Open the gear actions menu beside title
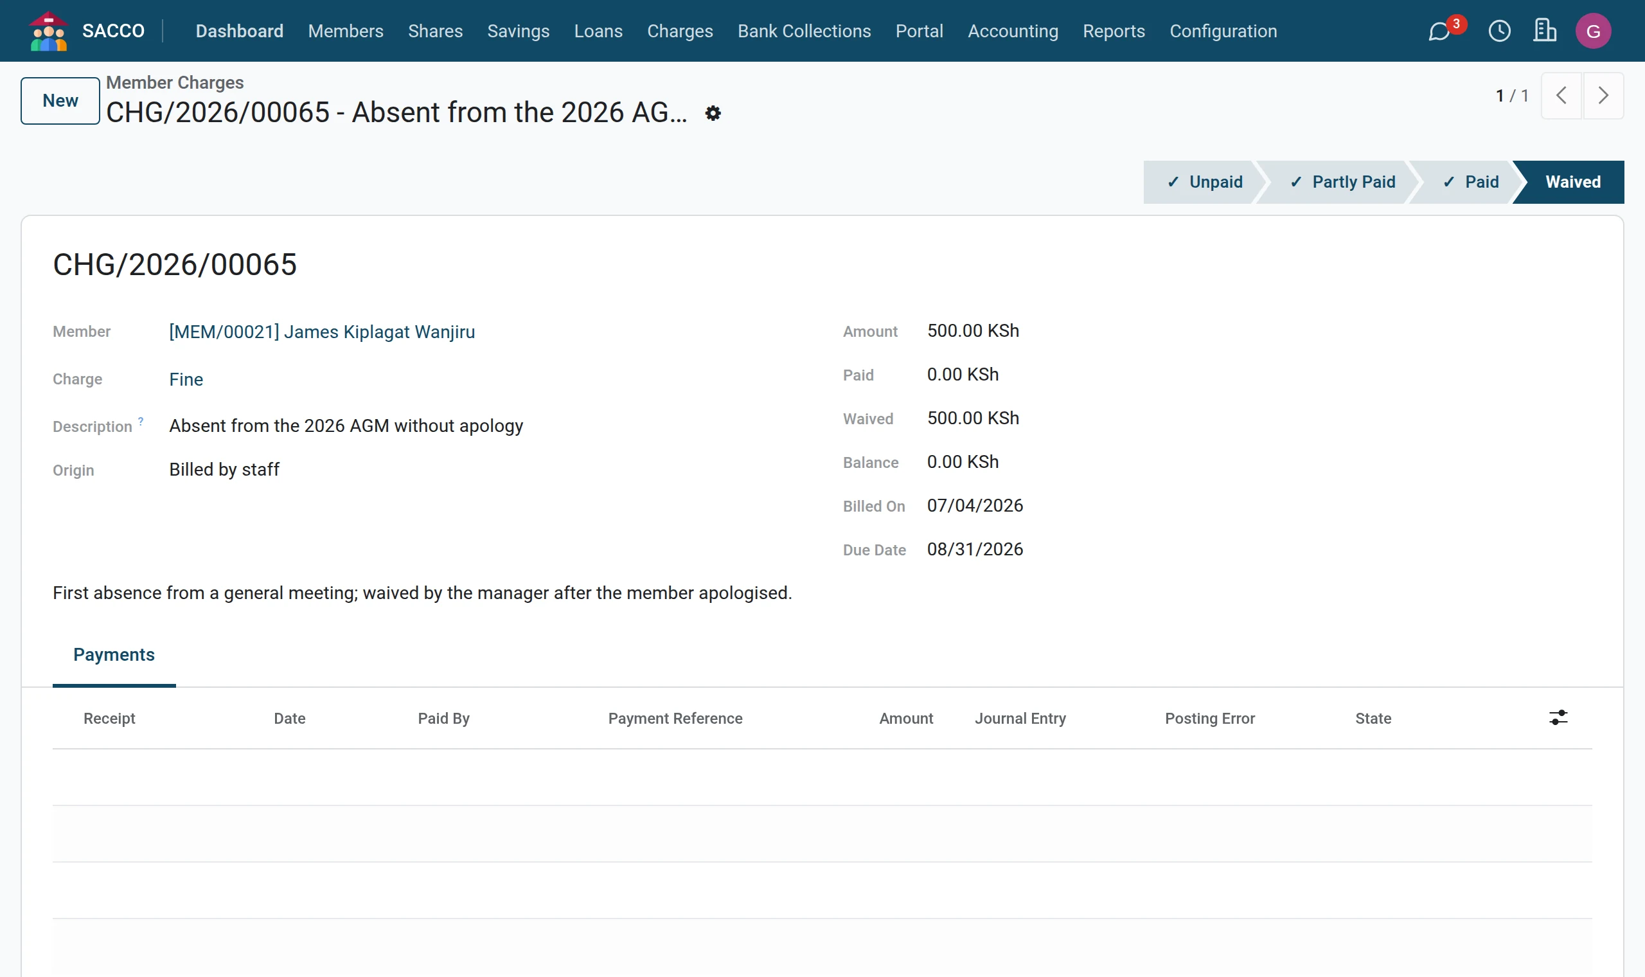Image resolution: width=1645 pixels, height=977 pixels. click(x=713, y=113)
